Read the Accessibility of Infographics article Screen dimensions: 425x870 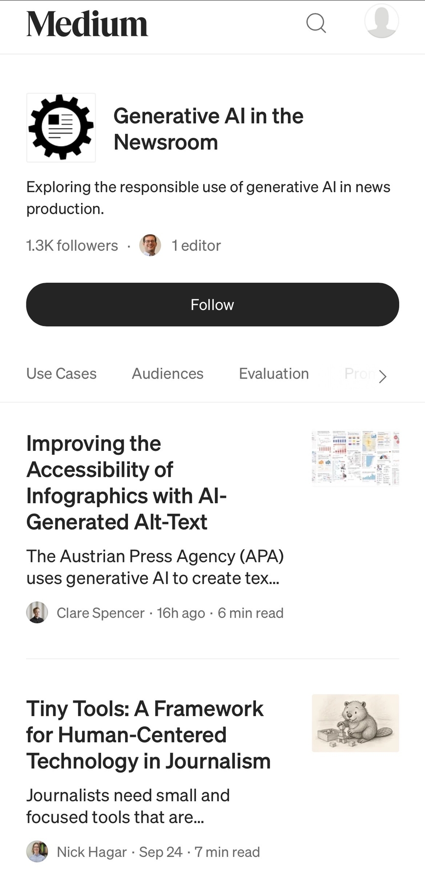click(x=126, y=483)
